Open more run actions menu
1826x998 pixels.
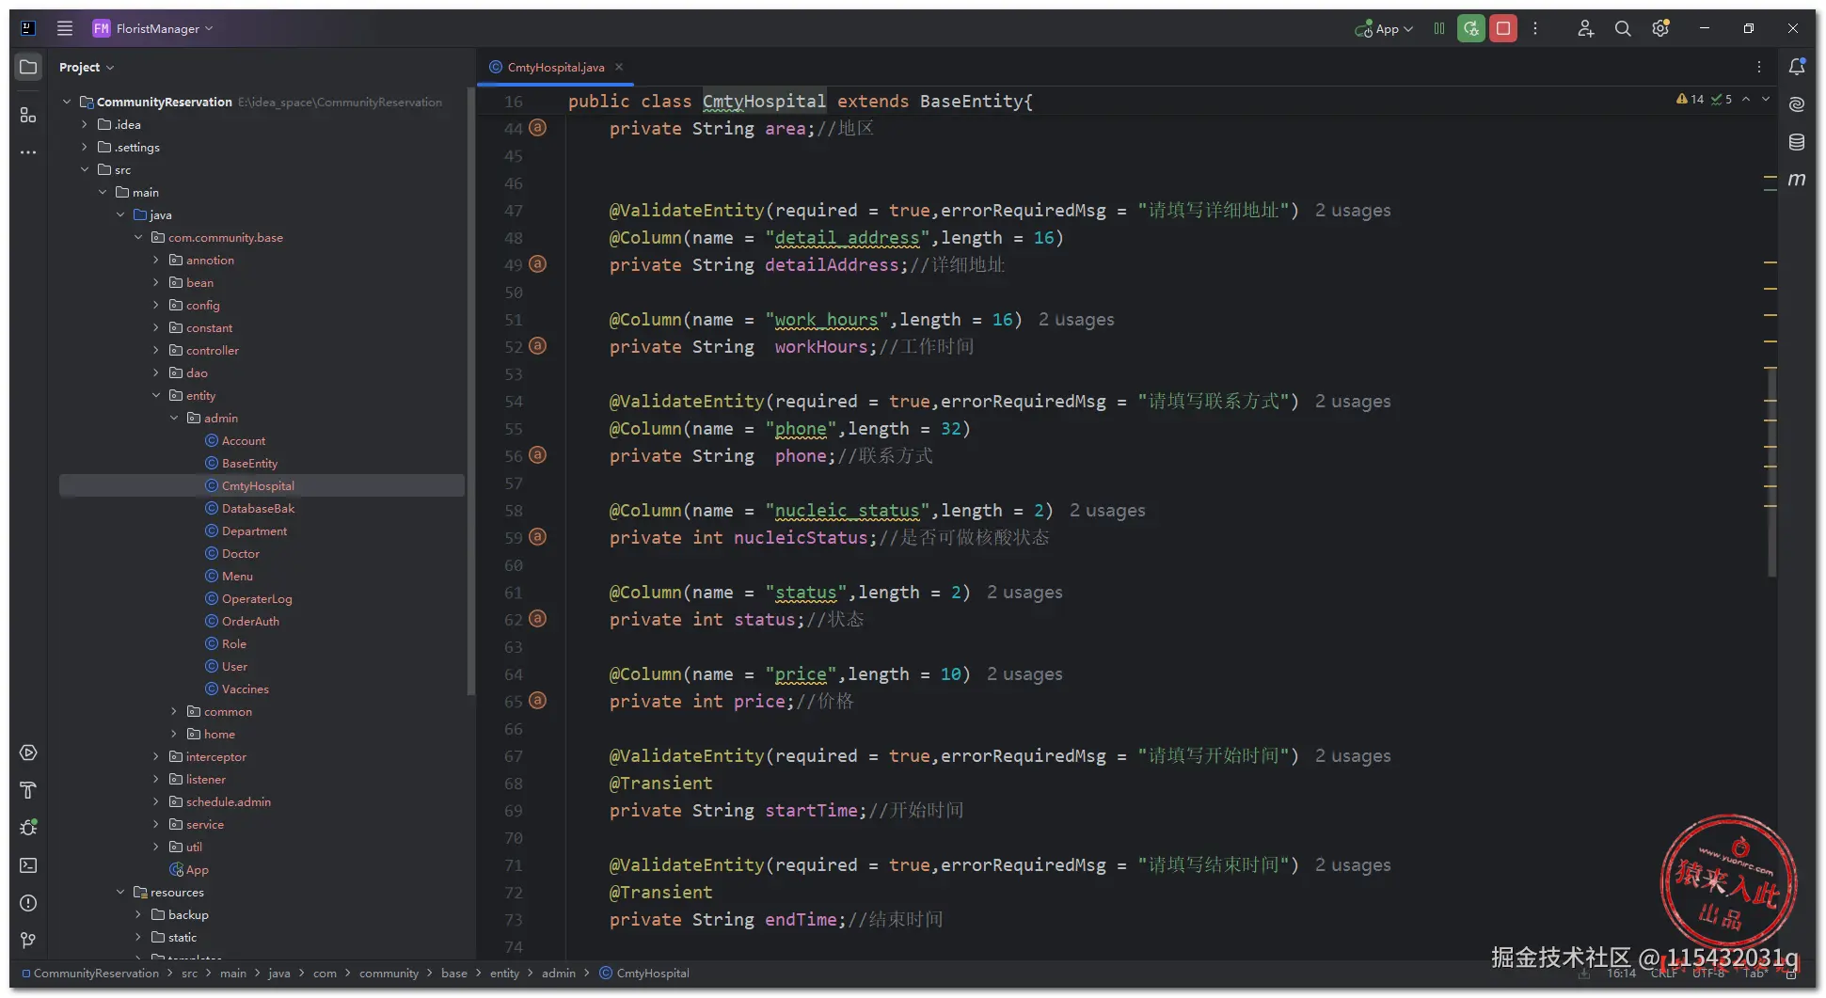[1535, 28]
